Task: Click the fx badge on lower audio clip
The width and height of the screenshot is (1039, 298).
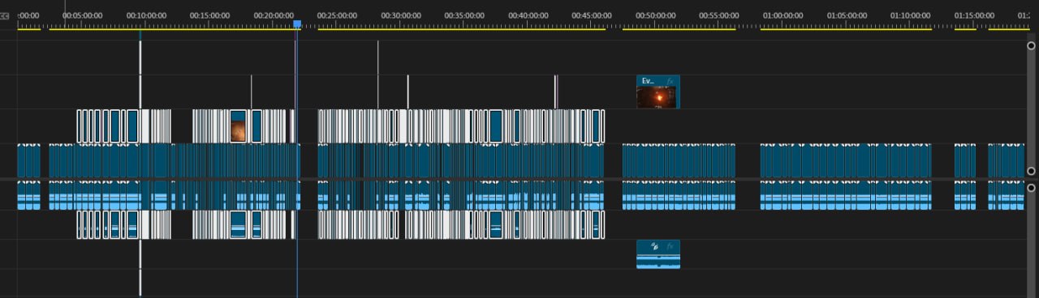Action: click(670, 245)
